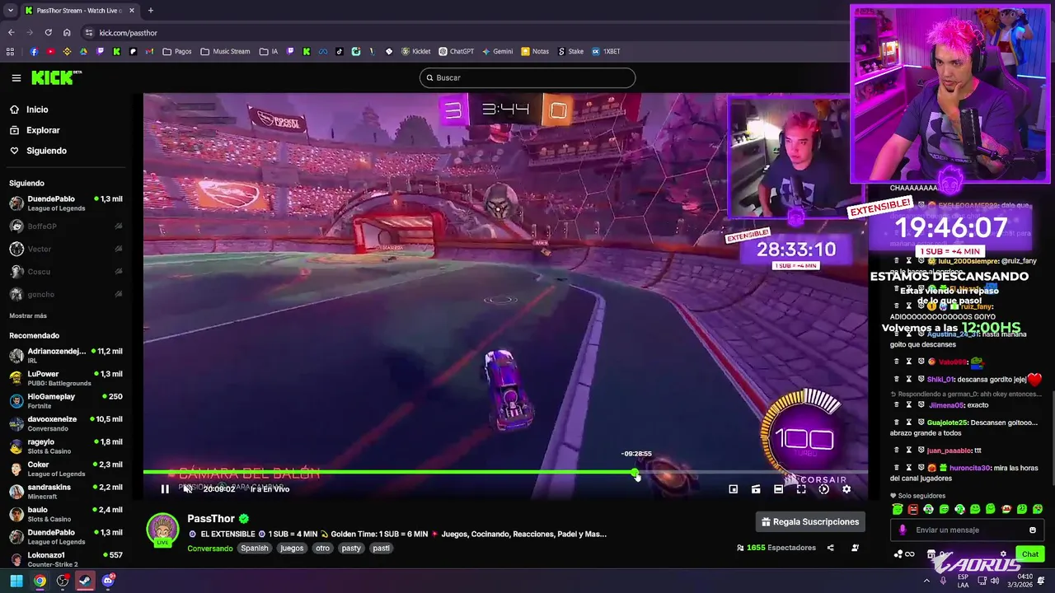
Task: Open LuPower PUBG recommended channel
Action: [66, 379]
